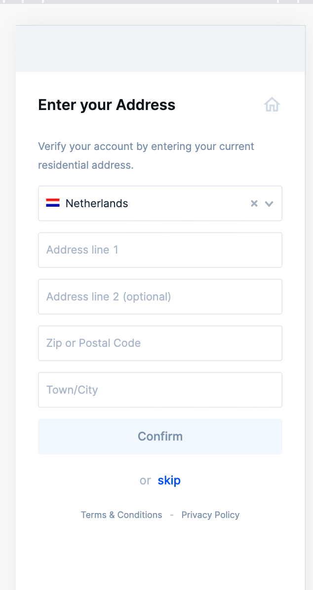313x590 pixels.
Task: Open the country list via downward arrow
Action: click(269, 203)
